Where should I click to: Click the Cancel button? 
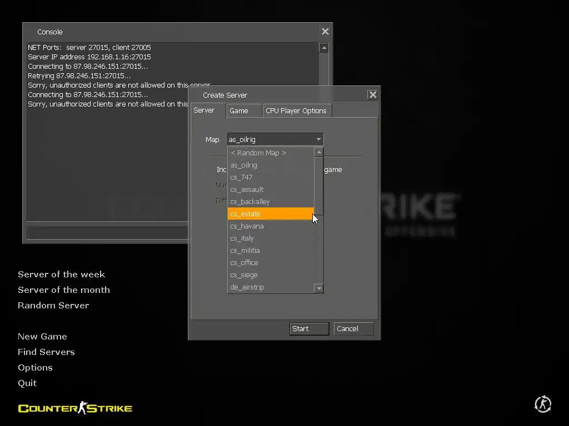(x=353, y=328)
